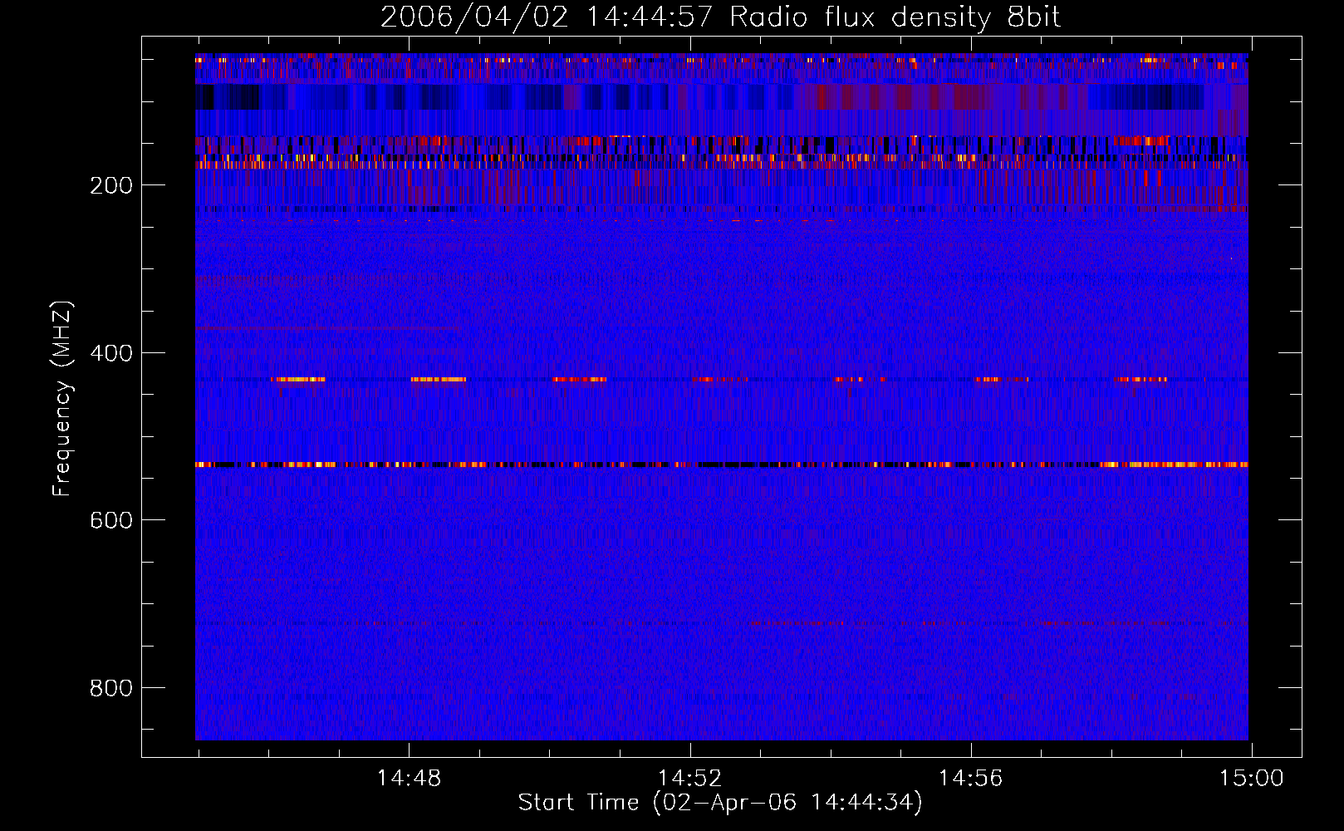Click the 14:48 time tick label
Screen dimensions: 1344x831
pyautogui.click(x=409, y=779)
